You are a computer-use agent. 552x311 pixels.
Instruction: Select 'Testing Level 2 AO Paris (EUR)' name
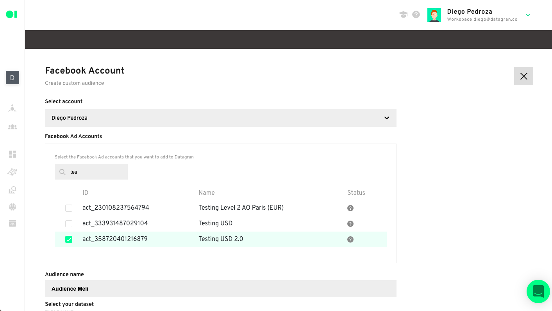click(241, 208)
